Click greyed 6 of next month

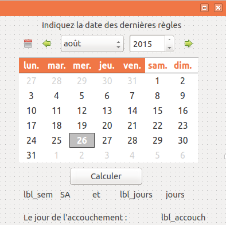(x=182, y=155)
